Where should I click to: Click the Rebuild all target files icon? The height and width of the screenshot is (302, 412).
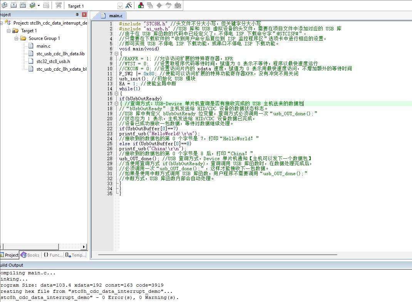coord(23,5)
